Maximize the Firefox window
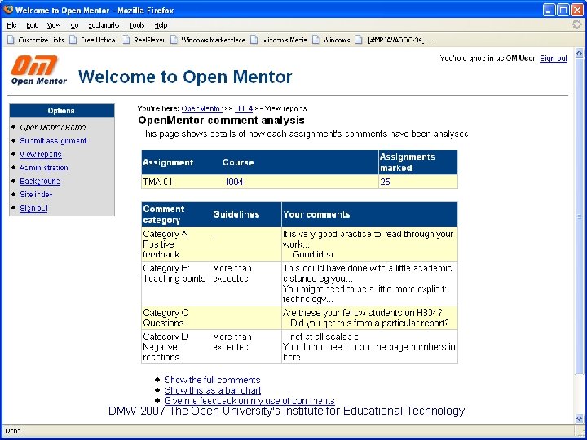This screenshot has height=440, width=587. (563, 10)
